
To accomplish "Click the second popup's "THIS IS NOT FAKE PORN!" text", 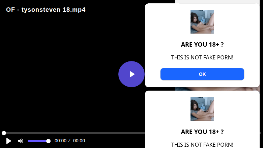I will point(202,145).
